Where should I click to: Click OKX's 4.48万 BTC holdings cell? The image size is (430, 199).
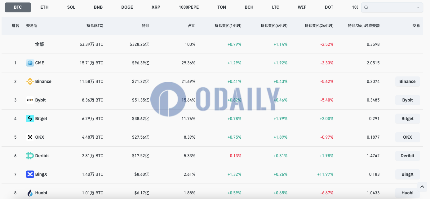coord(93,137)
